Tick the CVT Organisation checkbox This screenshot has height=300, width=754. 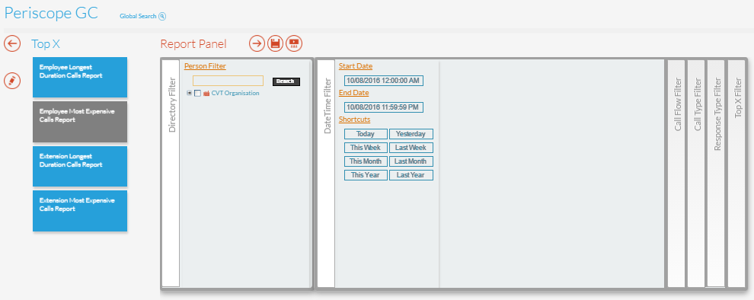pos(197,93)
